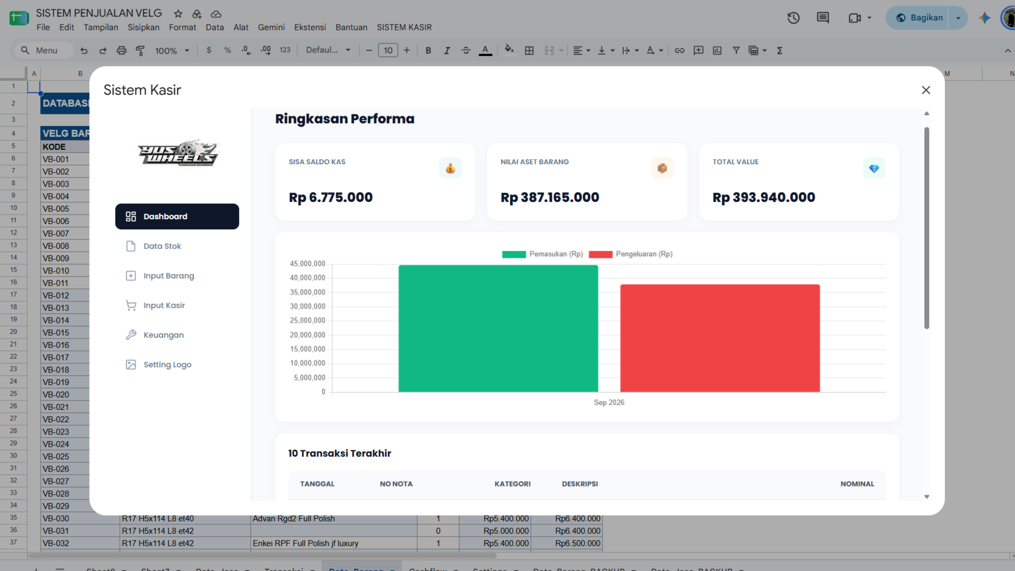Insert link with the link icon
The width and height of the screenshot is (1015, 571).
click(679, 50)
